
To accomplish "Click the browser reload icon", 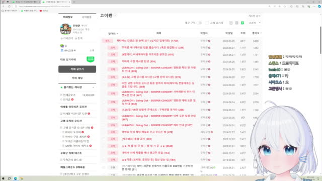I will tap(9, 7).
